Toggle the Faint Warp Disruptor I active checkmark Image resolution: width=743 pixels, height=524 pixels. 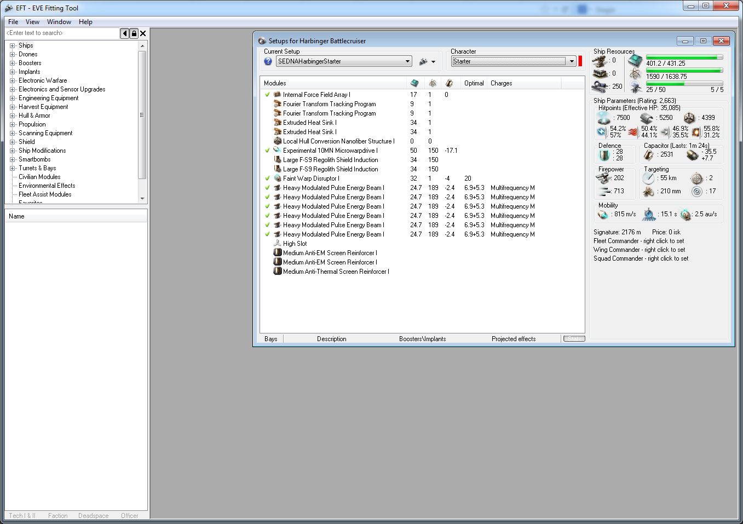pos(268,178)
